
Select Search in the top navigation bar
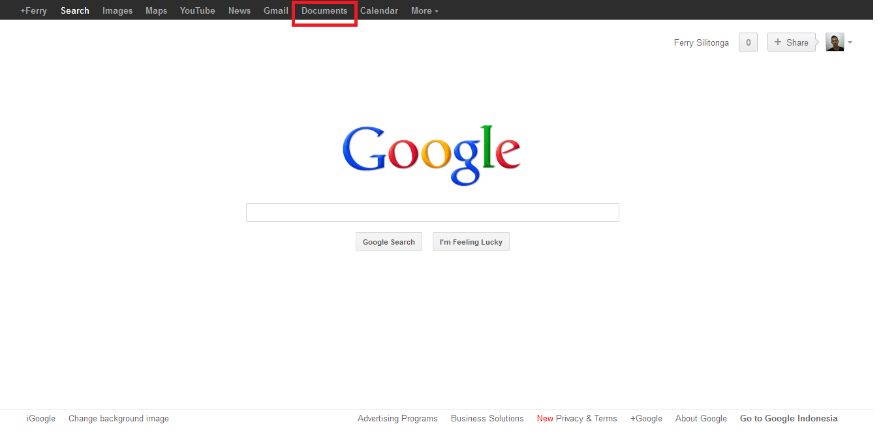click(x=75, y=10)
